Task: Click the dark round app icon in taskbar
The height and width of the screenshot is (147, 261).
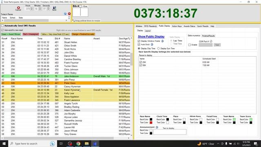Action: (70, 143)
